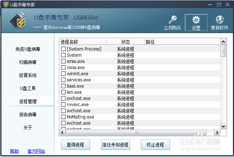This screenshot has height=157, width=234.
Task: Select the svchost.exe row above nvvsvc.exe
Action: click(140, 98)
